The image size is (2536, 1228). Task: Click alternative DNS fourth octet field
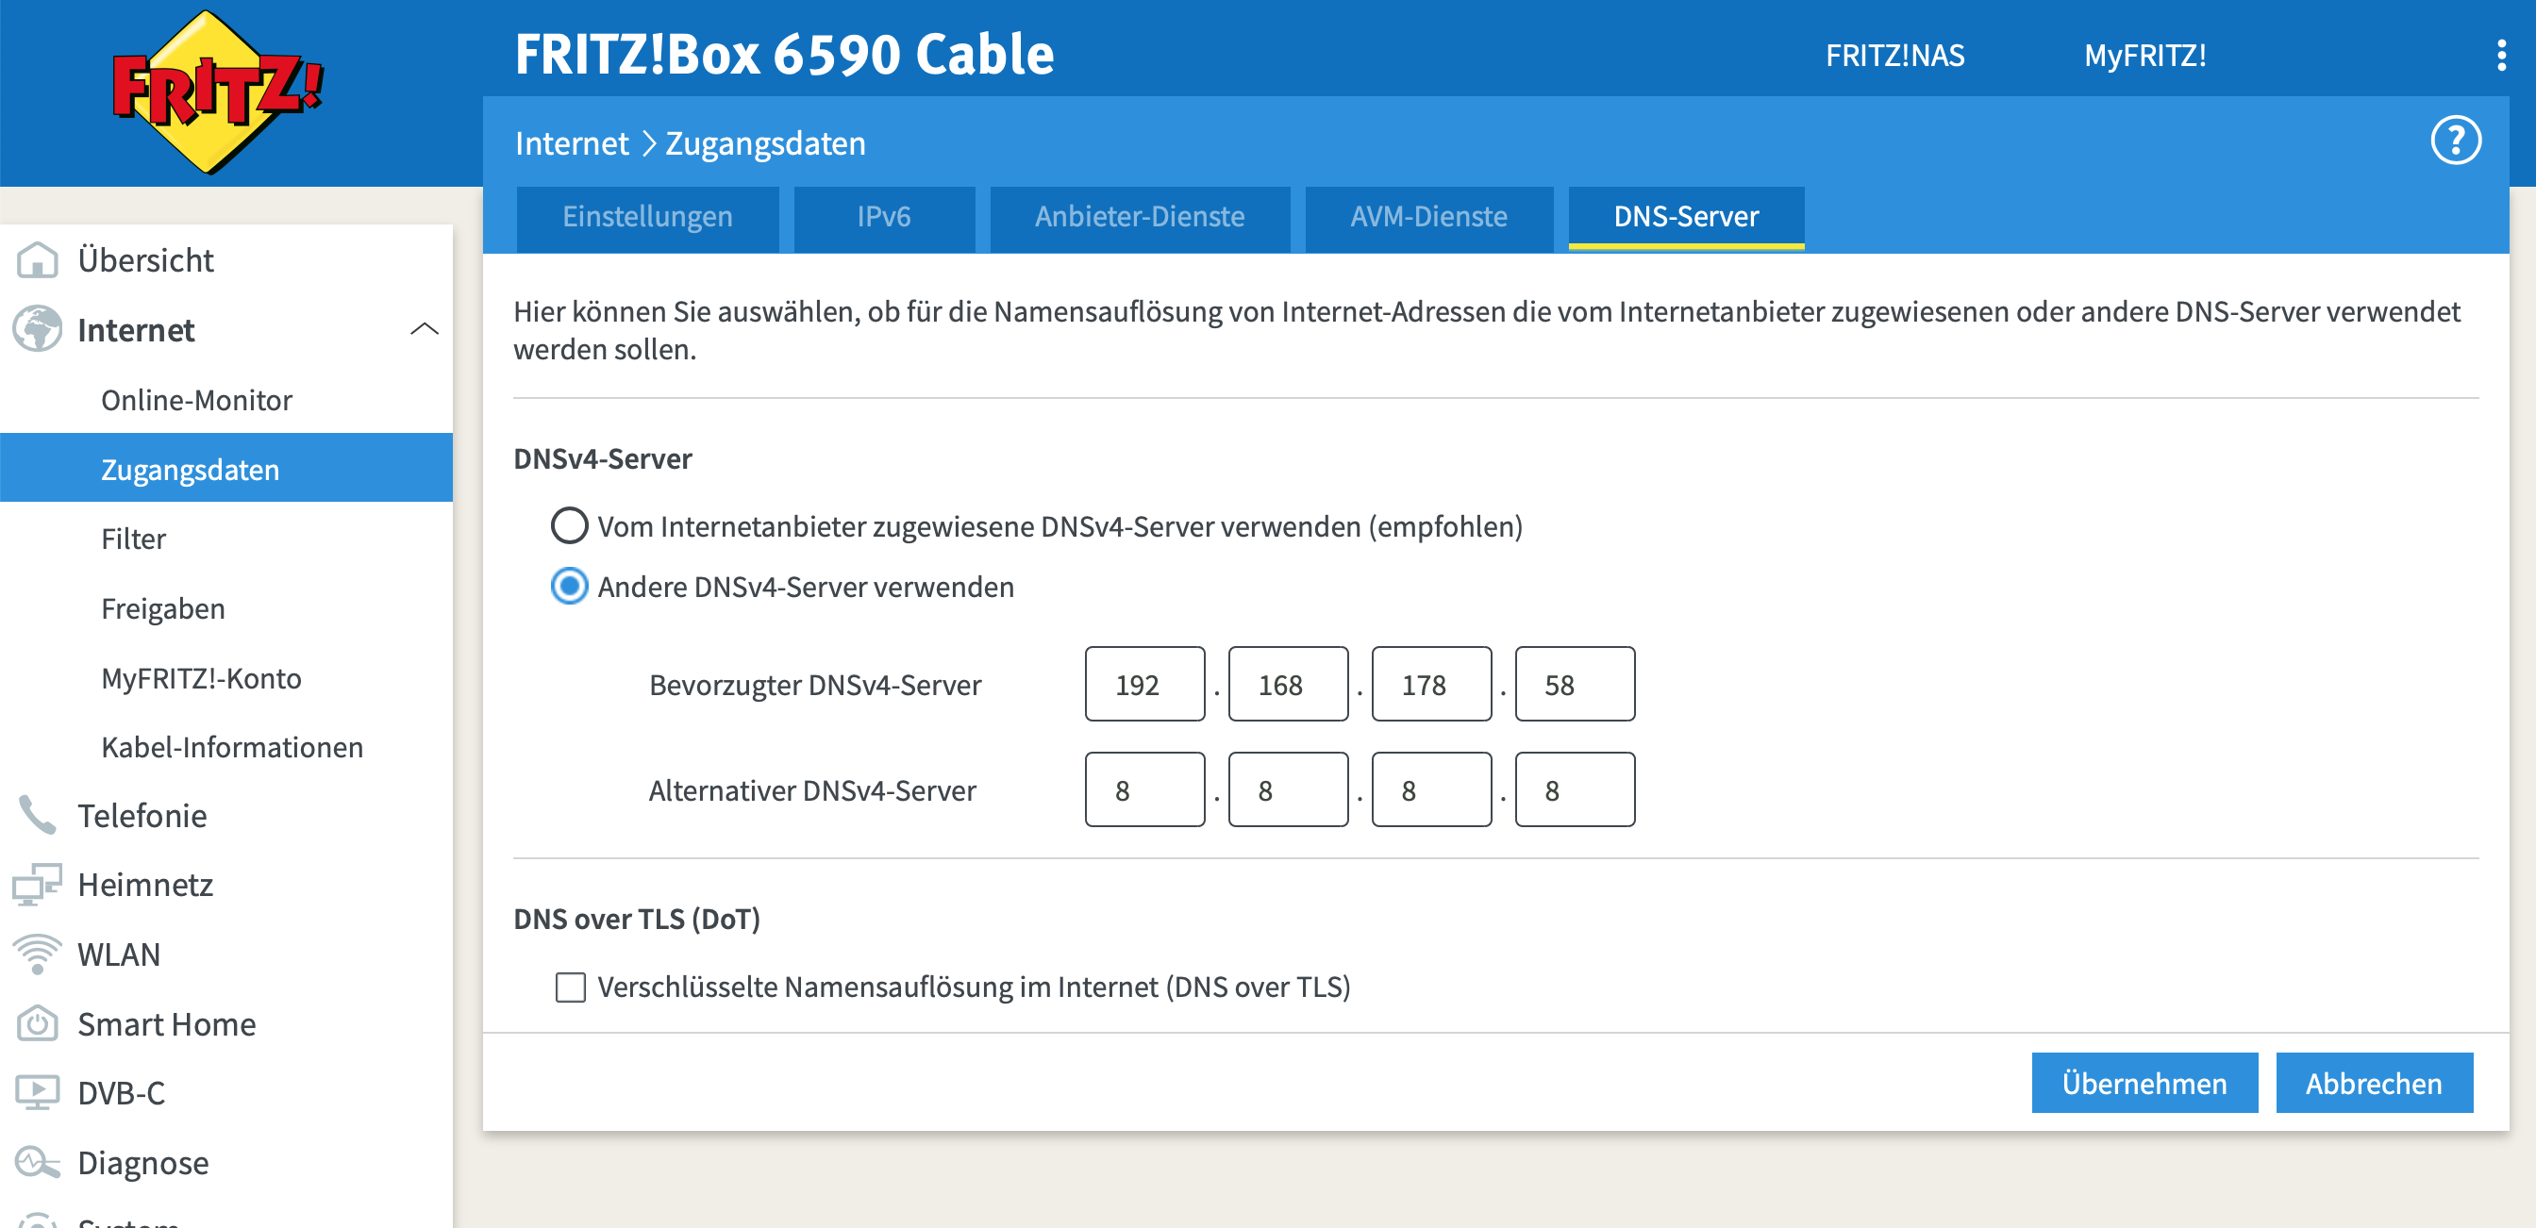[x=1575, y=789]
